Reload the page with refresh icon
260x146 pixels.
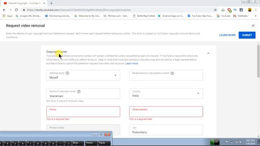pos(16,10)
